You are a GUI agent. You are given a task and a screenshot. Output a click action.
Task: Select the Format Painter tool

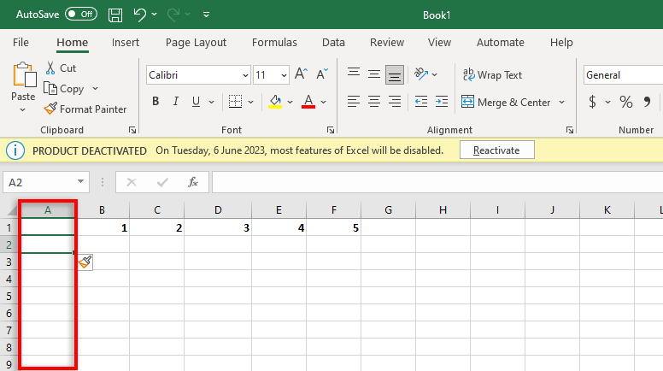point(85,109)
